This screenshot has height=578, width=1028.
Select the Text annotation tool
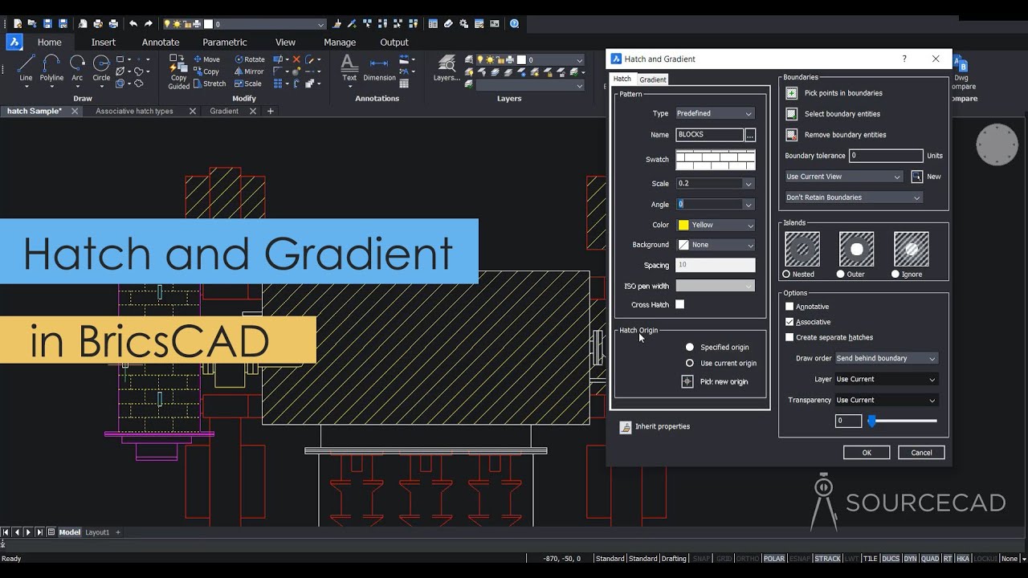pos(349,68)
